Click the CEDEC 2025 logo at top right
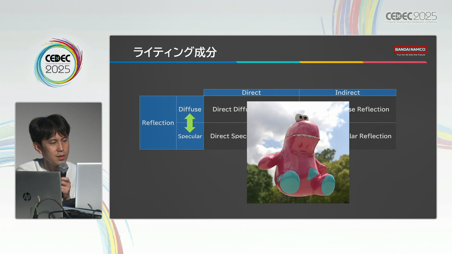 pos(411,17)
